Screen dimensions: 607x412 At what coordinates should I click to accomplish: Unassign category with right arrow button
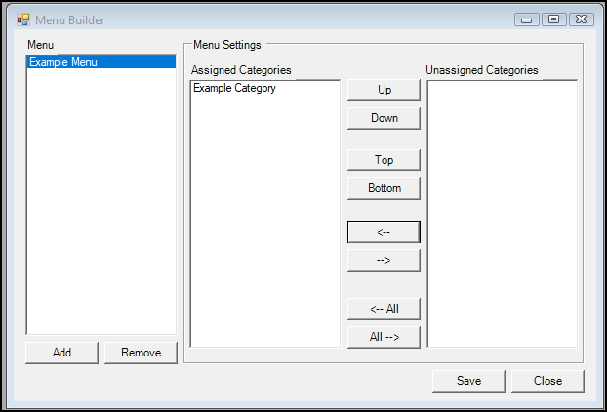pyautogui.click(x=384, y=260)
